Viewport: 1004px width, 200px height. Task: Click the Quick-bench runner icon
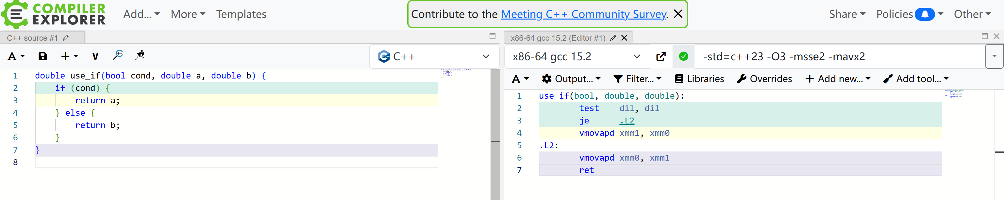(140, 55)
